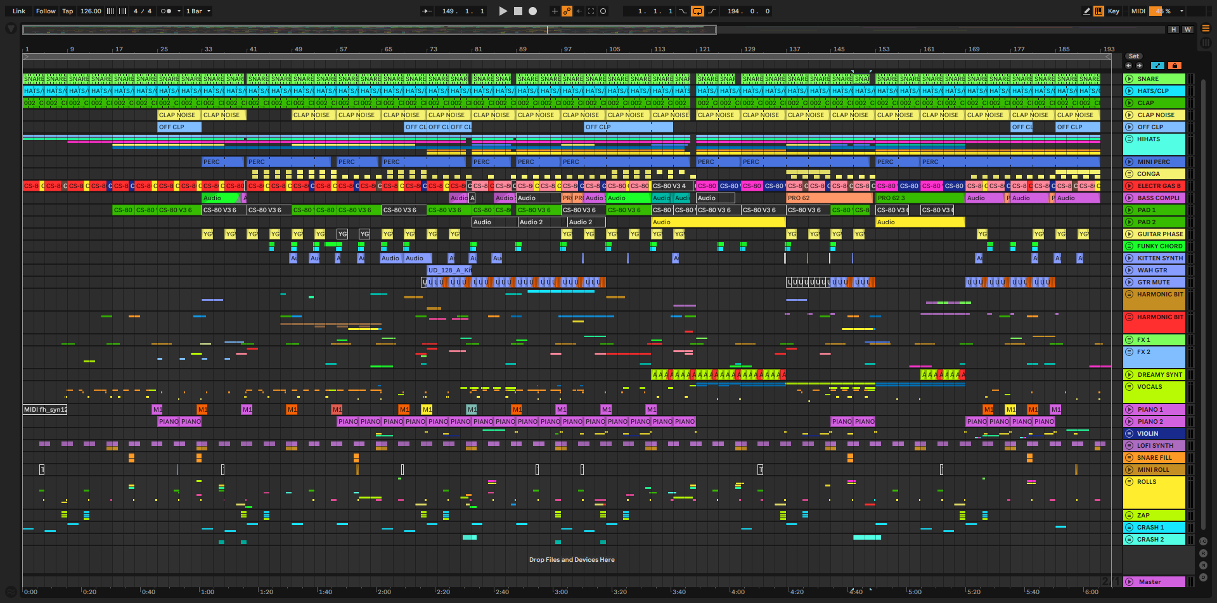
Task: Unfold the Master track
Action: 1130,581
